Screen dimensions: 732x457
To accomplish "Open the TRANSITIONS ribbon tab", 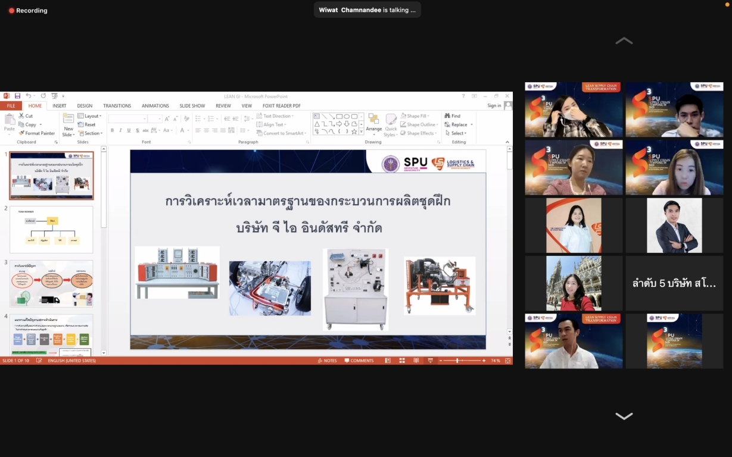I will point(117,106).
